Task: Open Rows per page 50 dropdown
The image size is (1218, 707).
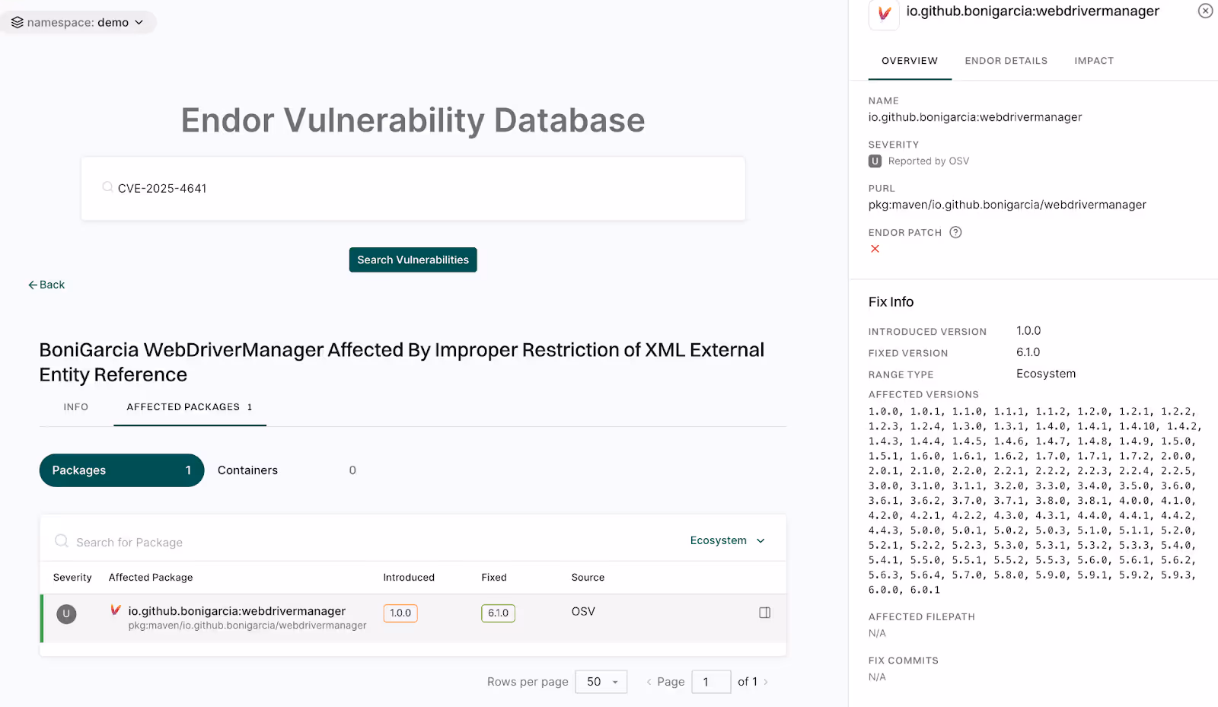Action: [601, 682]
